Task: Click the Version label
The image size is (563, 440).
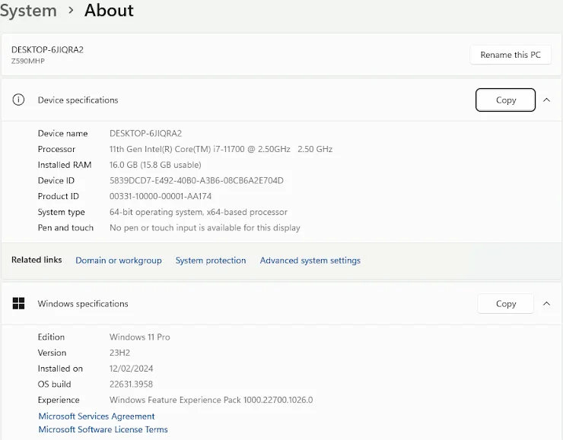Action: [52, 353]
